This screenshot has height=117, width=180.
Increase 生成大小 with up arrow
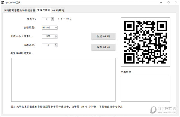(x=56, y=36)
